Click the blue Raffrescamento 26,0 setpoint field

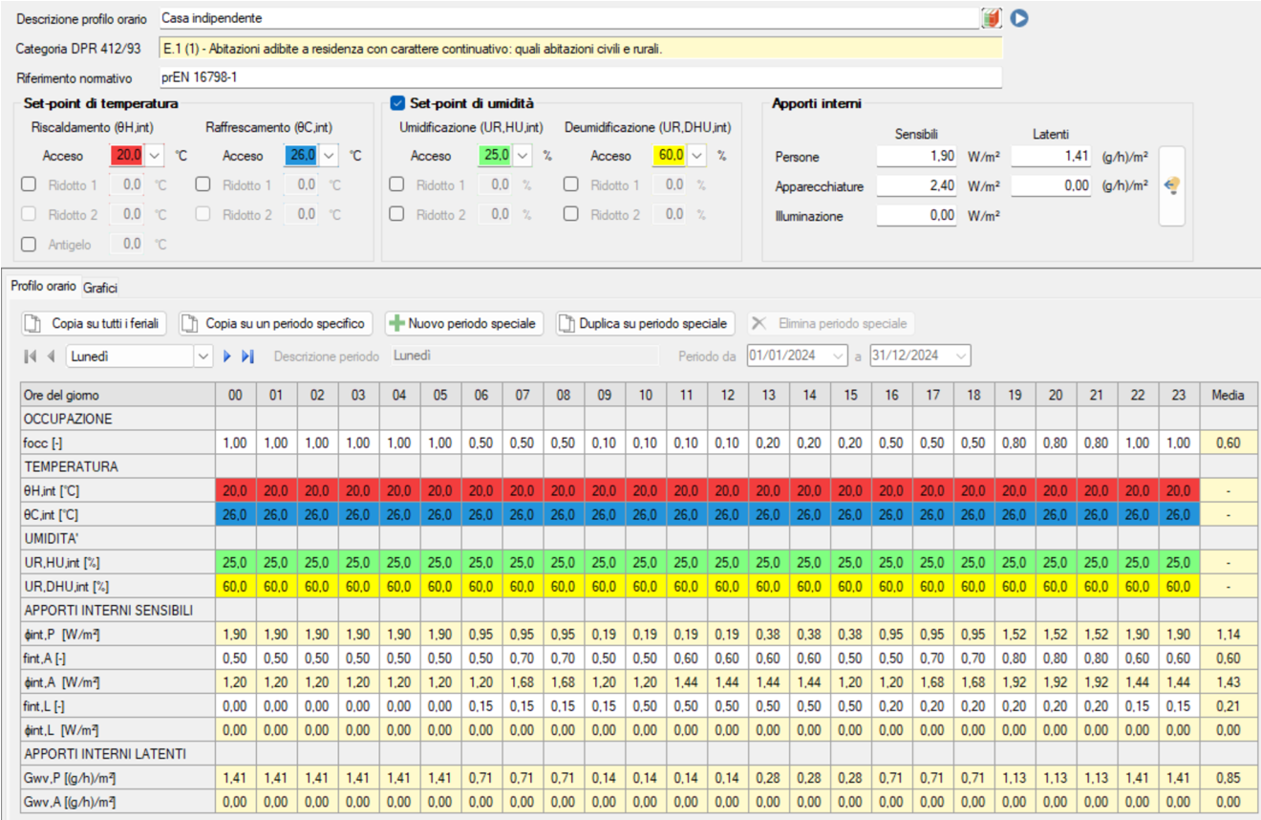[x=300, y=156]
